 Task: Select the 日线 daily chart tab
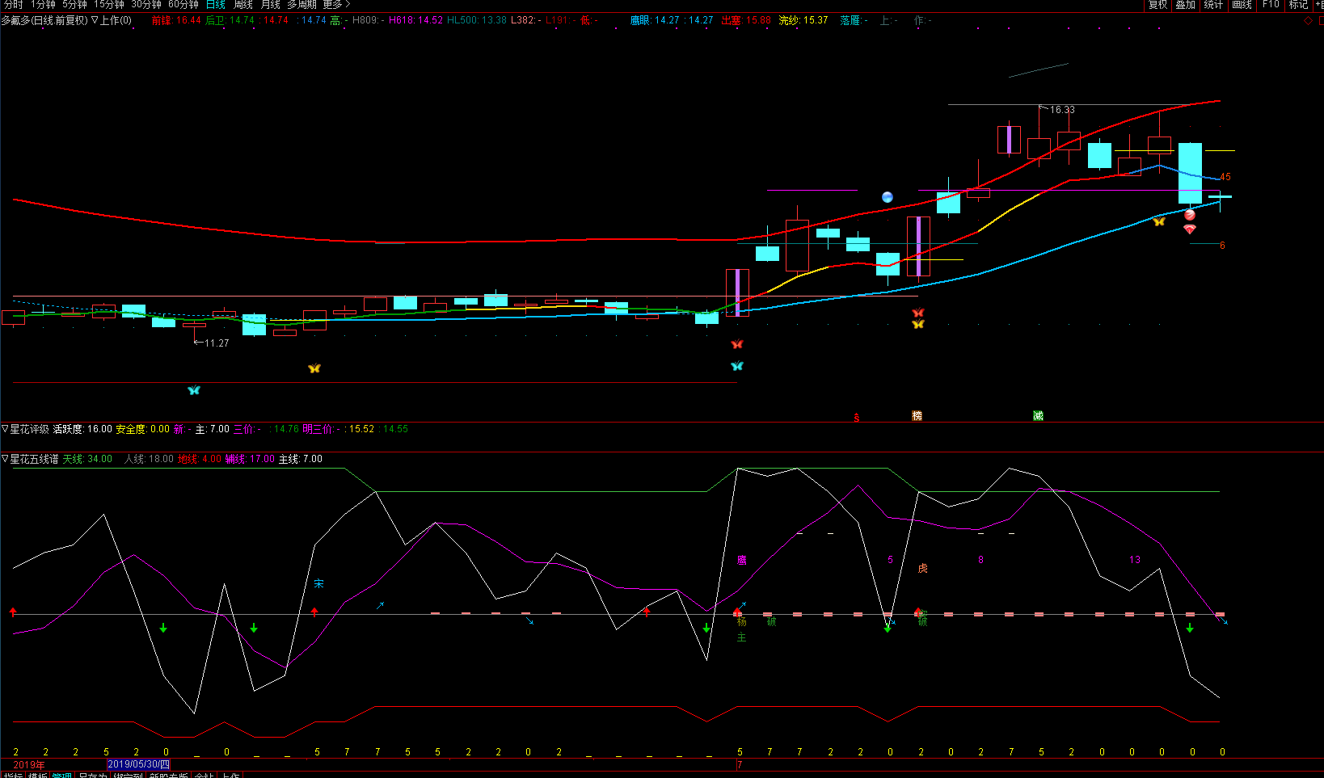coord(216,5)
